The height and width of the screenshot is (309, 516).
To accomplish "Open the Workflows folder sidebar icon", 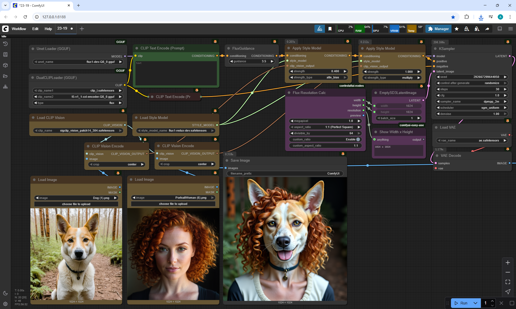I will 5,76.
